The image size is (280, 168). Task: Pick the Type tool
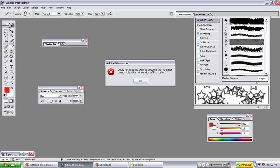pyautogui.click(x=12, y=67)
